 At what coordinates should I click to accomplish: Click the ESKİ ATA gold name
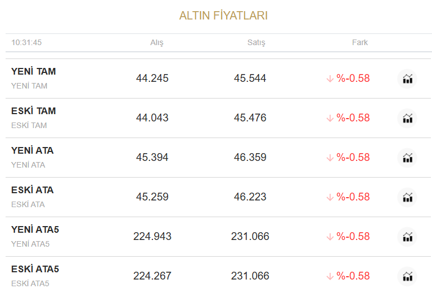32,190
